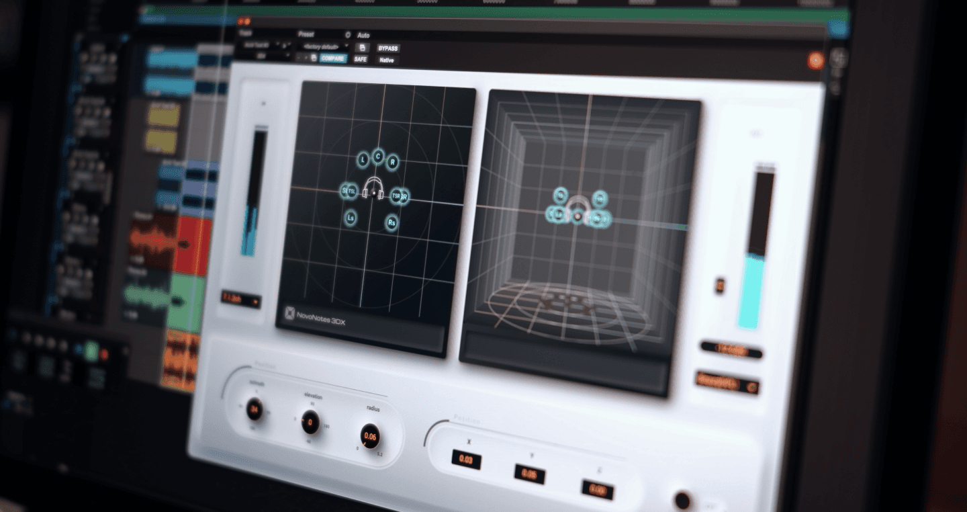Select the Ls speaker node

pos(350,218)
